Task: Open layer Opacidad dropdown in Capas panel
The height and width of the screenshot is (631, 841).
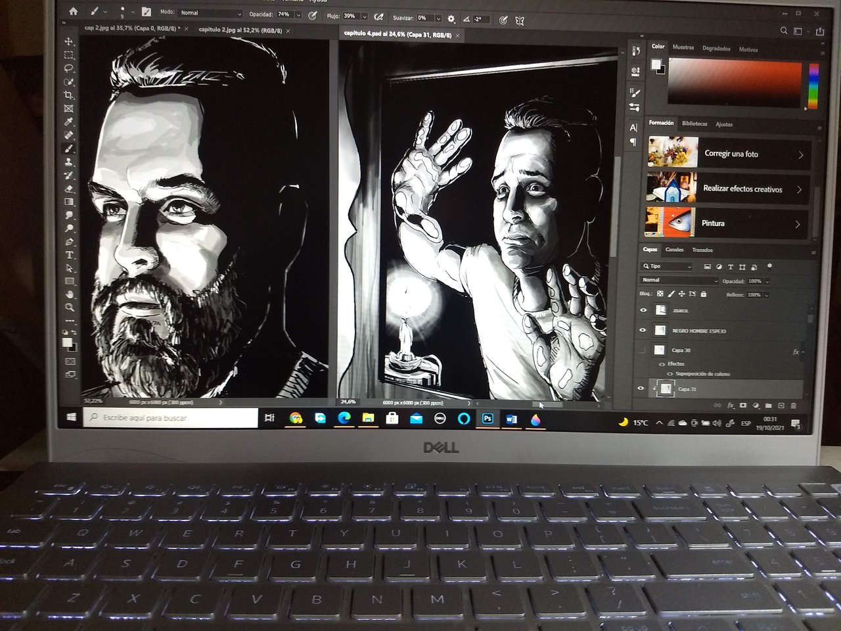Action: (x=767, y=281)
